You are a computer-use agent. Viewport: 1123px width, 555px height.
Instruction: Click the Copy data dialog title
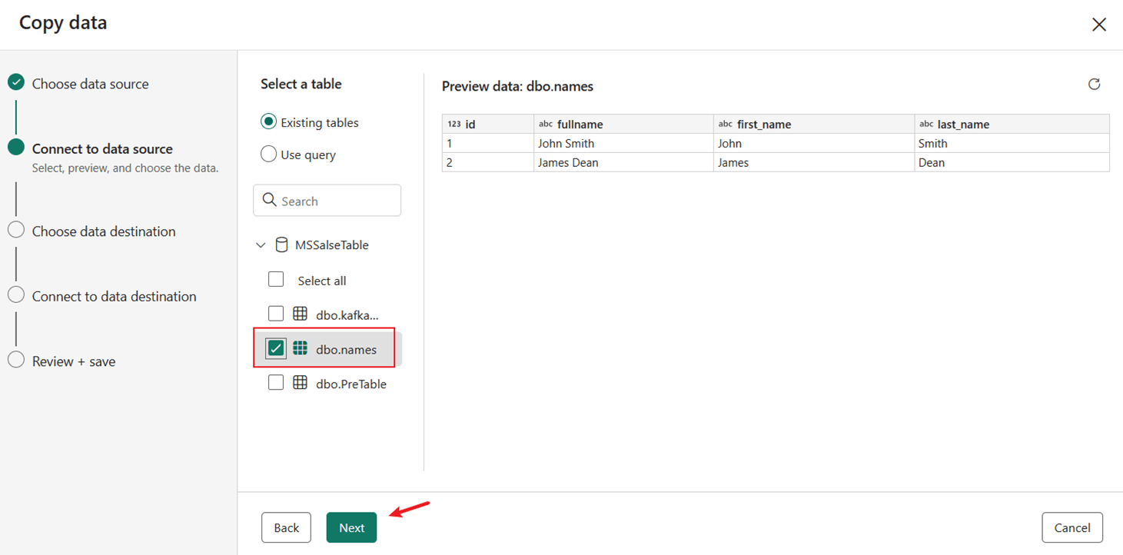click(63, 22)
